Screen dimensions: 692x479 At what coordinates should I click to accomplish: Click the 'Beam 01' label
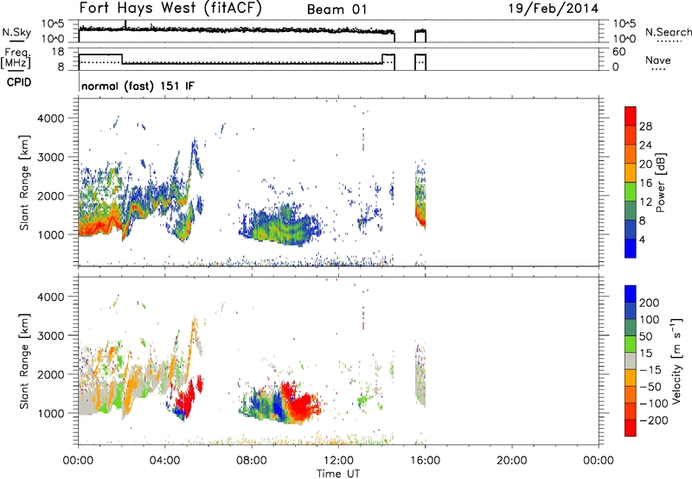click(336, 10)
